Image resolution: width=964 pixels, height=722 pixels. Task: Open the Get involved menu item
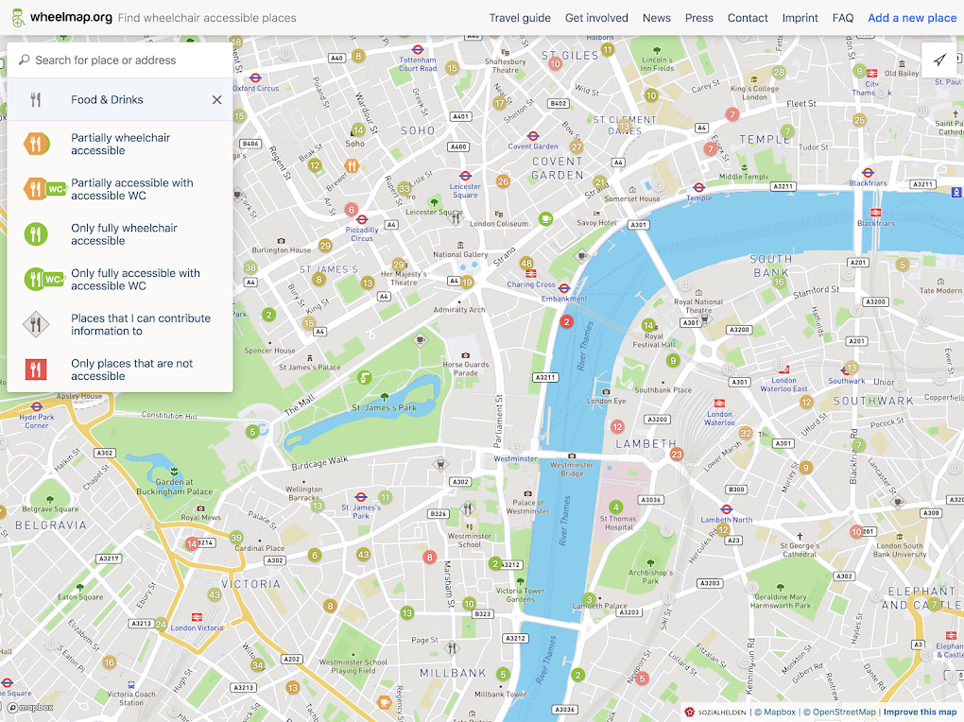coord(596,18)
